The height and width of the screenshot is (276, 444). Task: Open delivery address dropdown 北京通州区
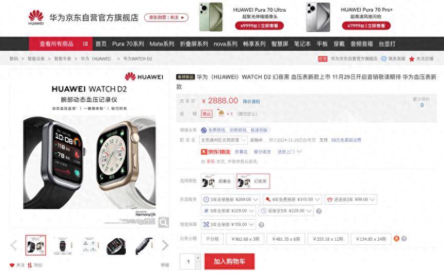pyautogui.click(x=223, y=140)
